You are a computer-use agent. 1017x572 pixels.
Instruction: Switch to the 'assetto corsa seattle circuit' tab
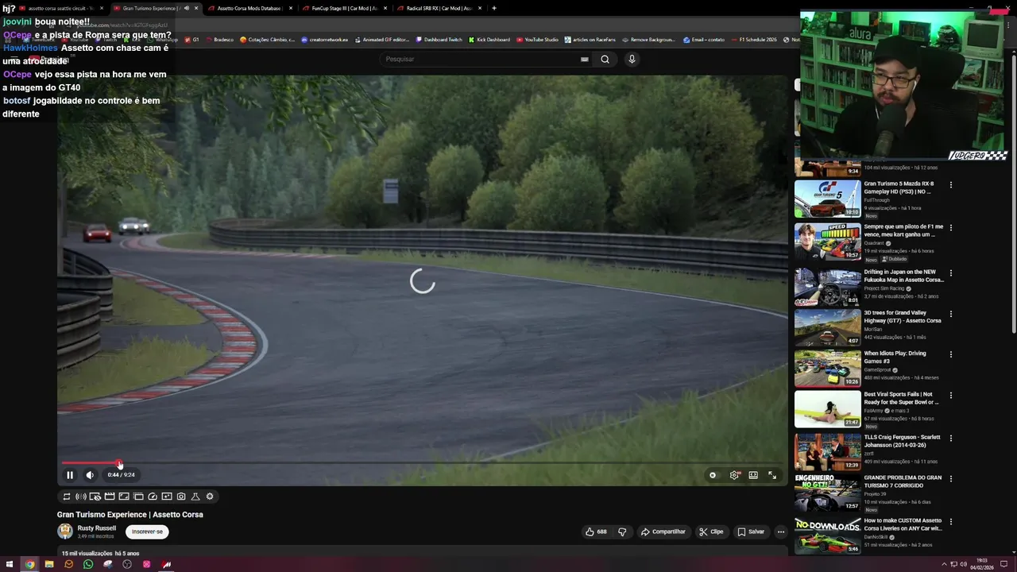(x=60, y=8)
